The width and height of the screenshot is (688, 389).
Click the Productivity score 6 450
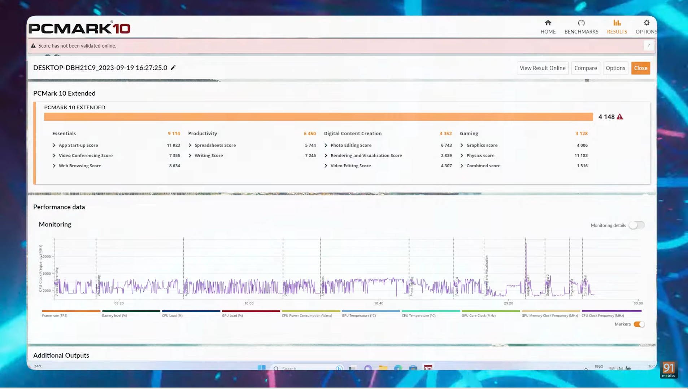310,133
